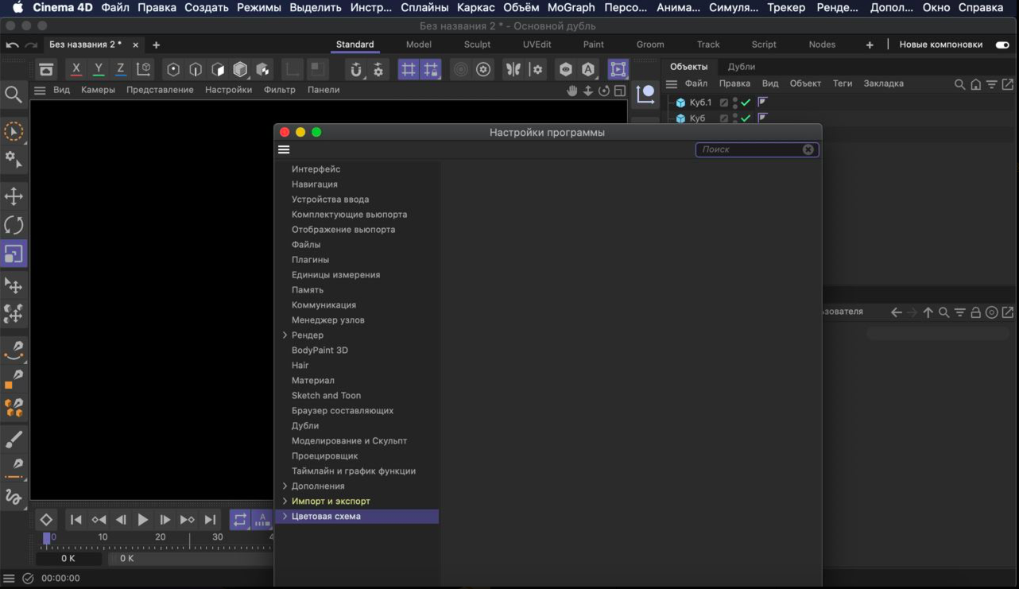The height and width of the screenshot is (589, 1019).
Task: Open the search icon in Objects manager
Action: (x=959, y=84)
